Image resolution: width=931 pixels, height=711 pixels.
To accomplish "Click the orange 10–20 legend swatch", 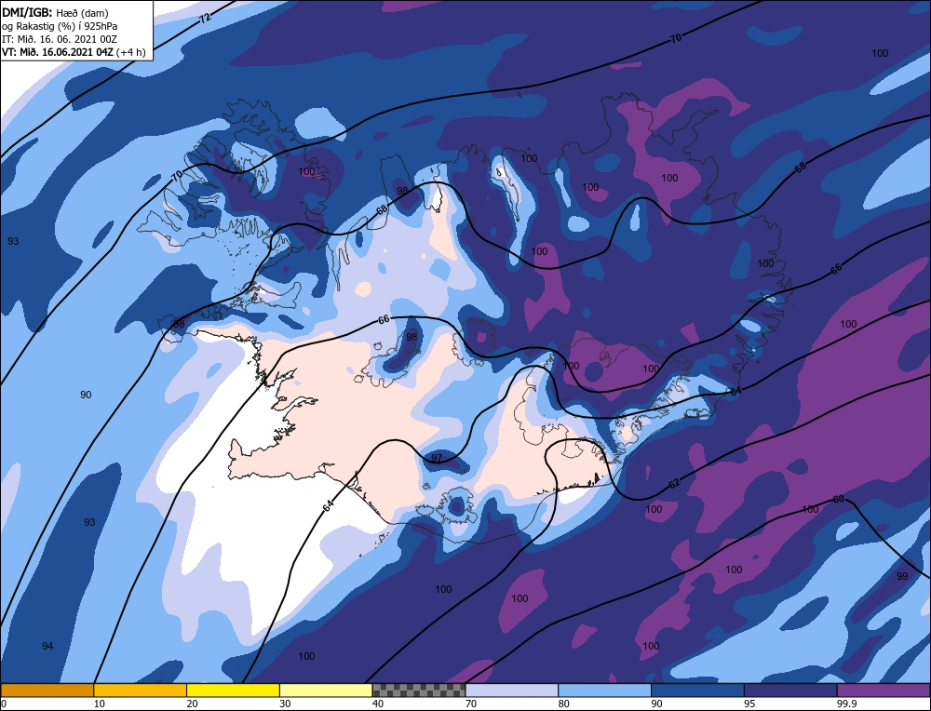I will (141, 690).
